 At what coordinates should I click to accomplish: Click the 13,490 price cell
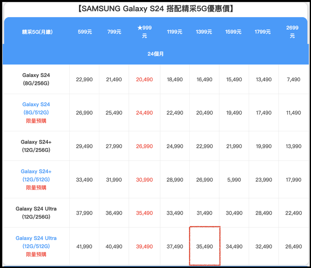pos(264,79)
